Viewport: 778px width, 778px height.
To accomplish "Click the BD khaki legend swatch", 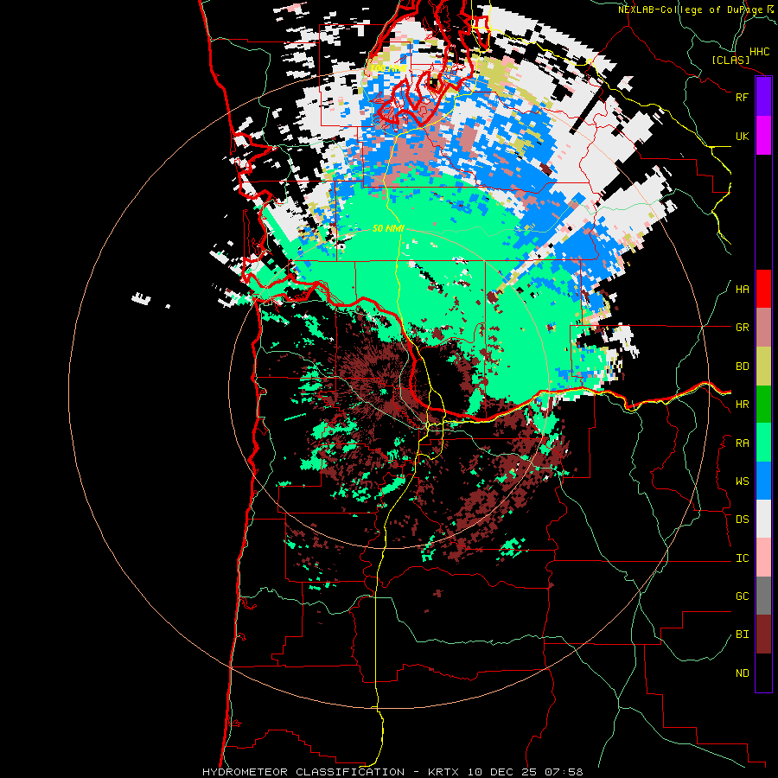I will [763, 367].
